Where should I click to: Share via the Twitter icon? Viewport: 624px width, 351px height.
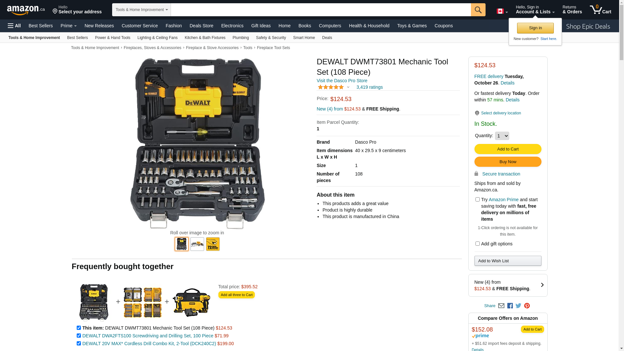(x=518, y=306)
